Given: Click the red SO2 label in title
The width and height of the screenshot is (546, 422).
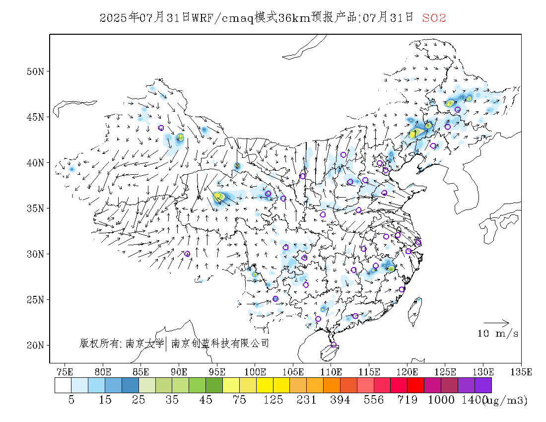Looking at the screenshot, I should click(434, 18).
